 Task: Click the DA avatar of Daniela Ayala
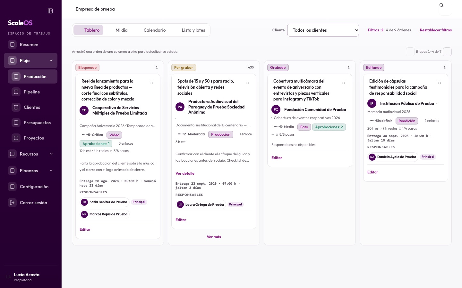pyautogui.click(x=372, y=157)
